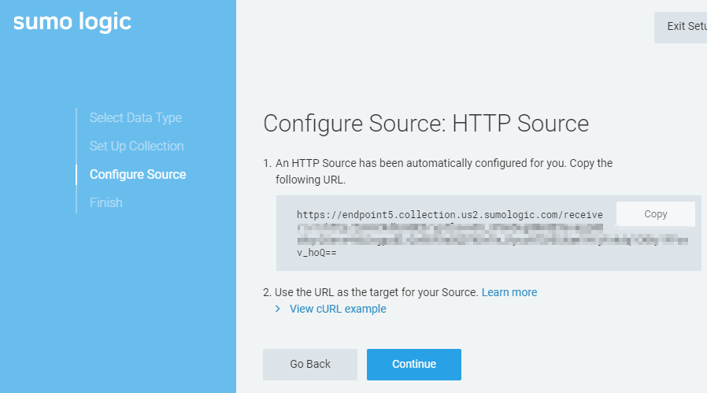Click the endpoint URL text line

(x=450, y=215)
